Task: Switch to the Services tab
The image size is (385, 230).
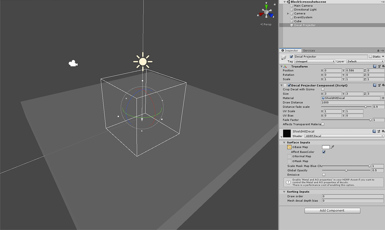Action: (x=309, y=50)
